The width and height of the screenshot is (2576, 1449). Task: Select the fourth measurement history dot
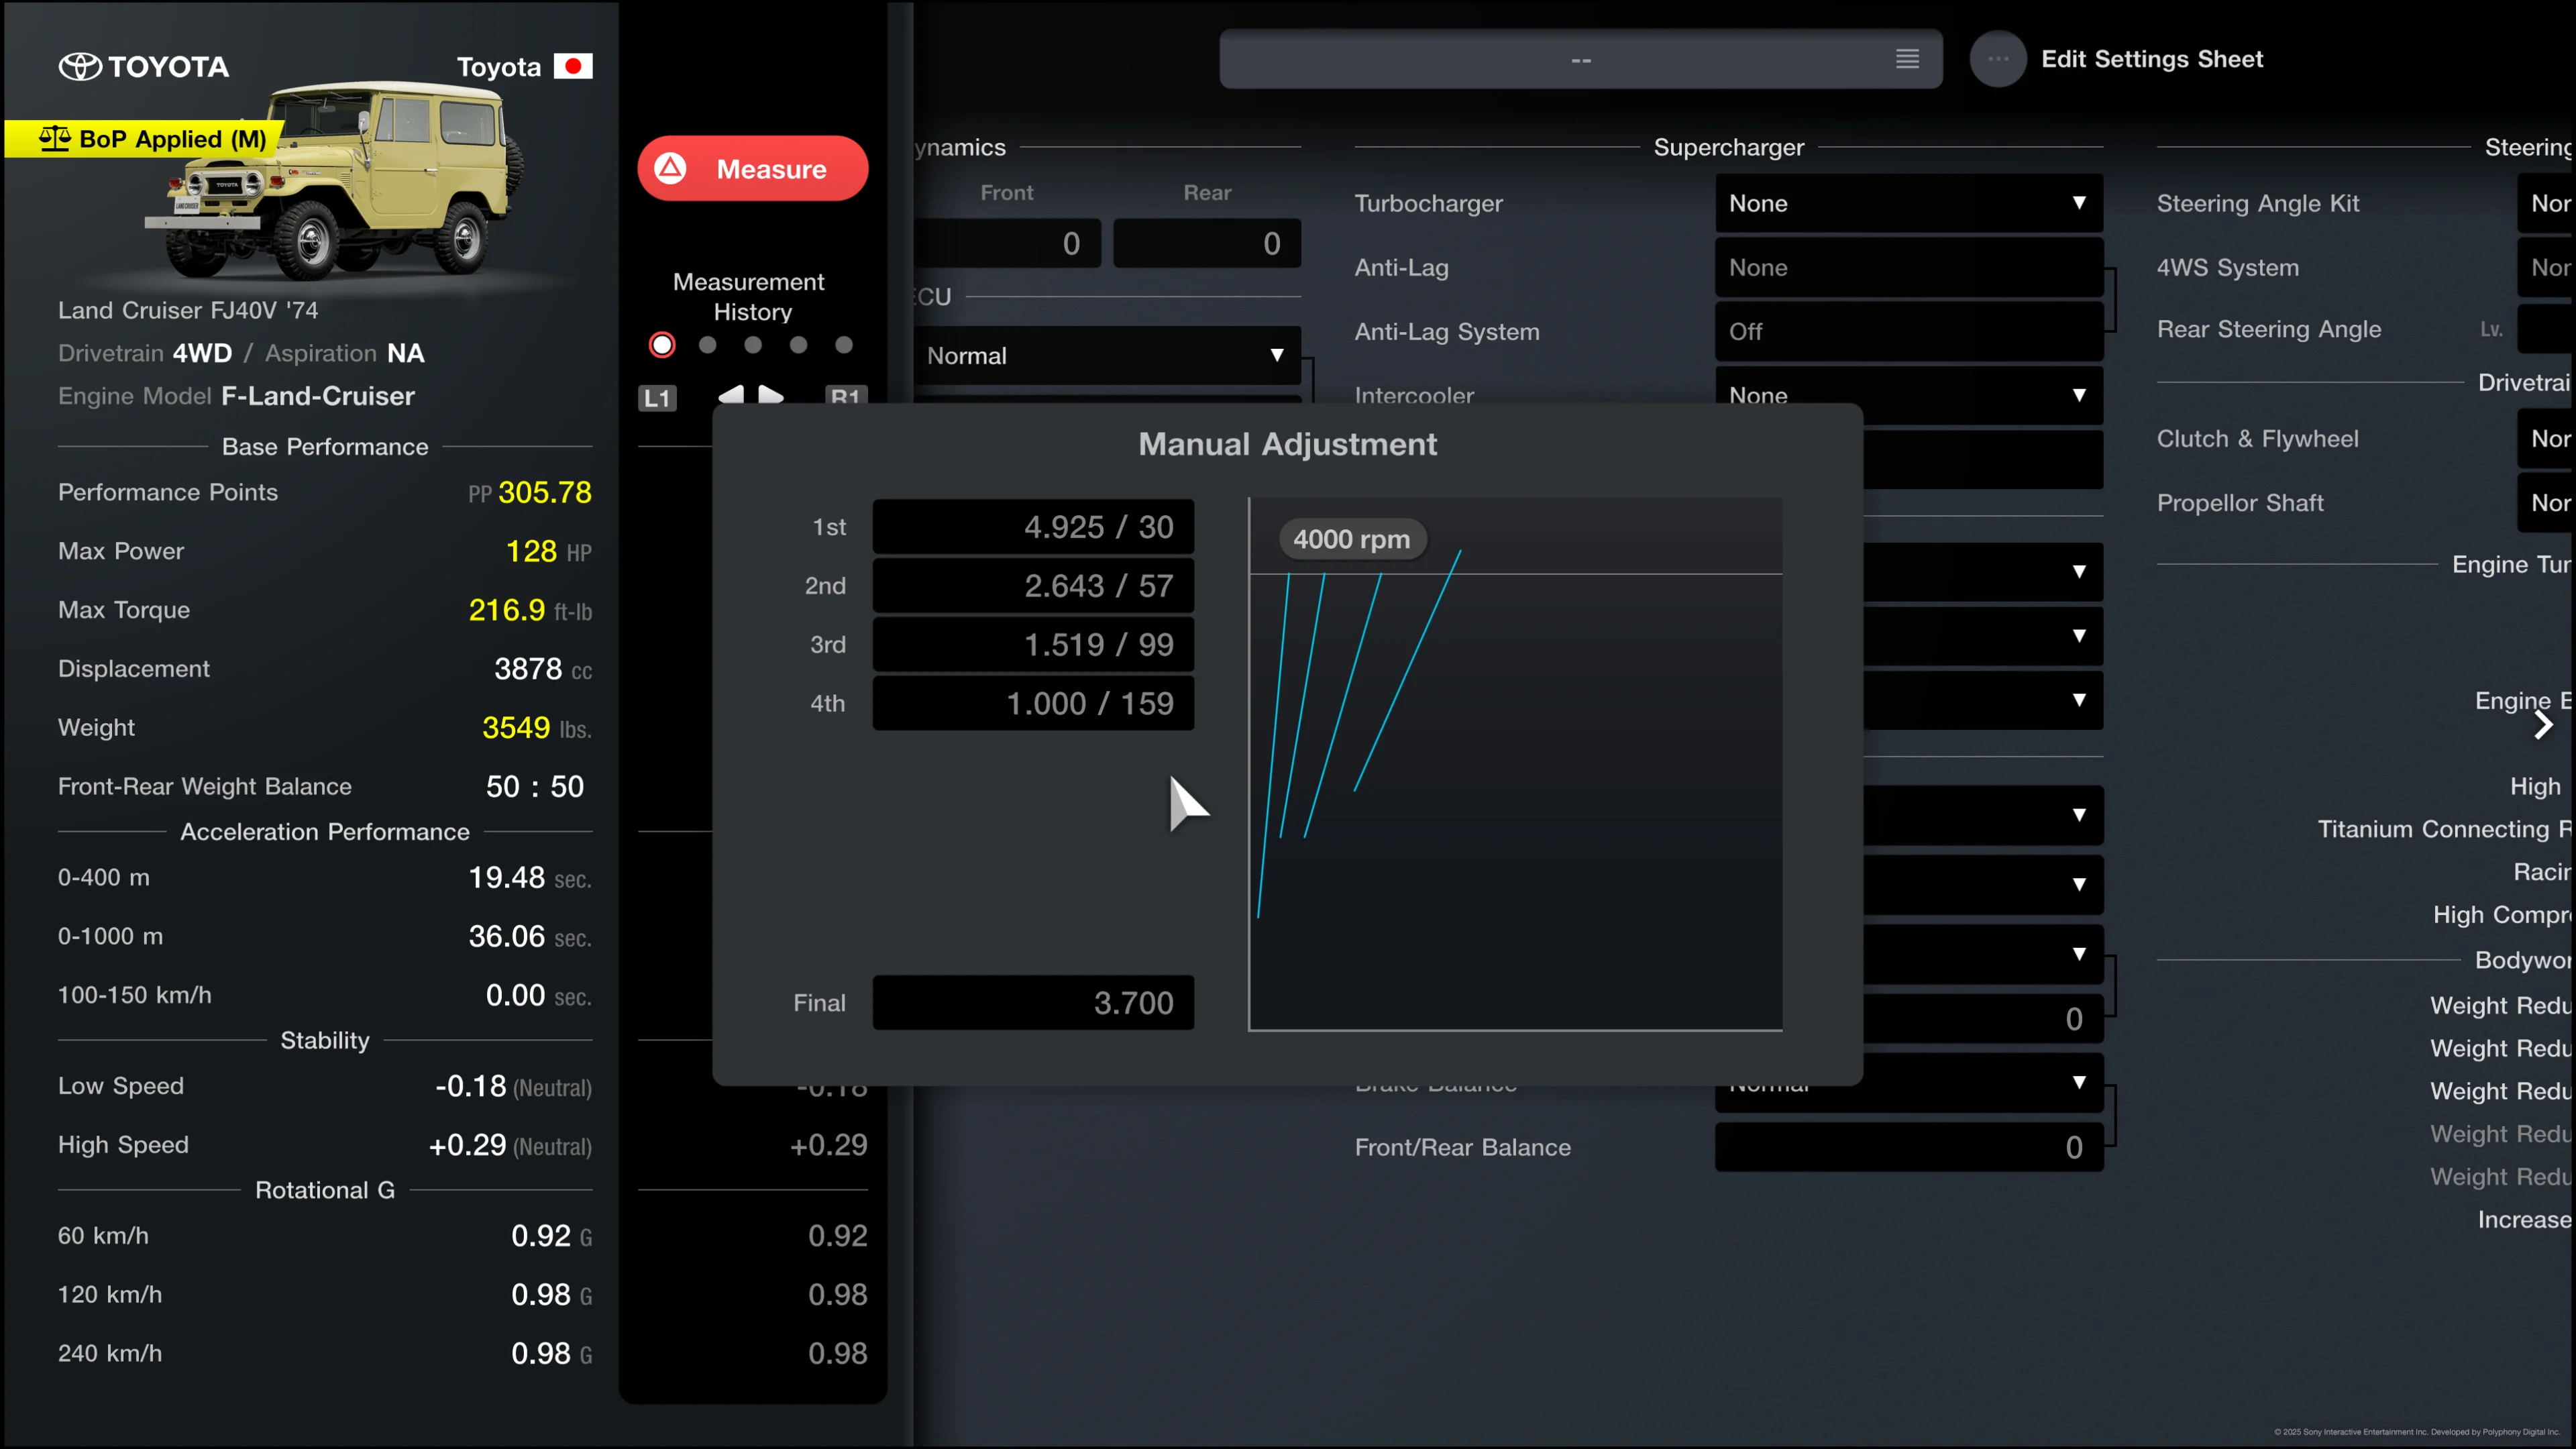[x=798, y=345]
